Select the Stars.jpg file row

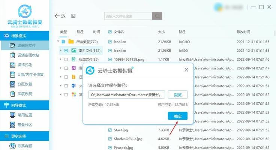tap(190, 130)
